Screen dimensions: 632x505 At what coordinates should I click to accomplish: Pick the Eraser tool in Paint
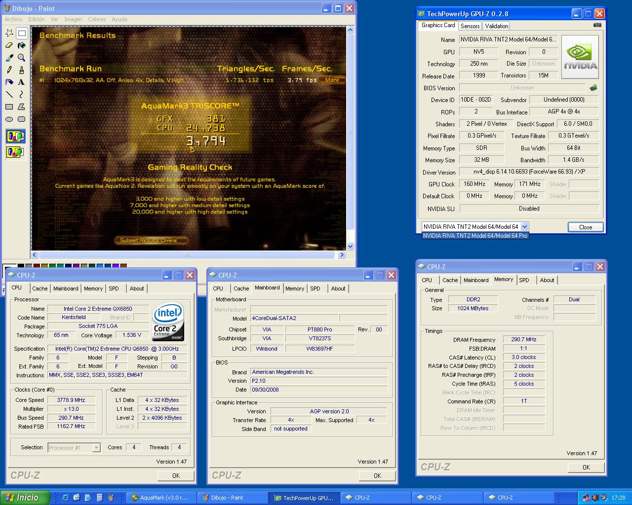9,45
